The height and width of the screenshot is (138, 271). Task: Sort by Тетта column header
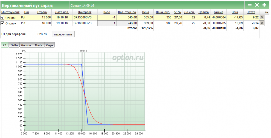pos(251,12)
